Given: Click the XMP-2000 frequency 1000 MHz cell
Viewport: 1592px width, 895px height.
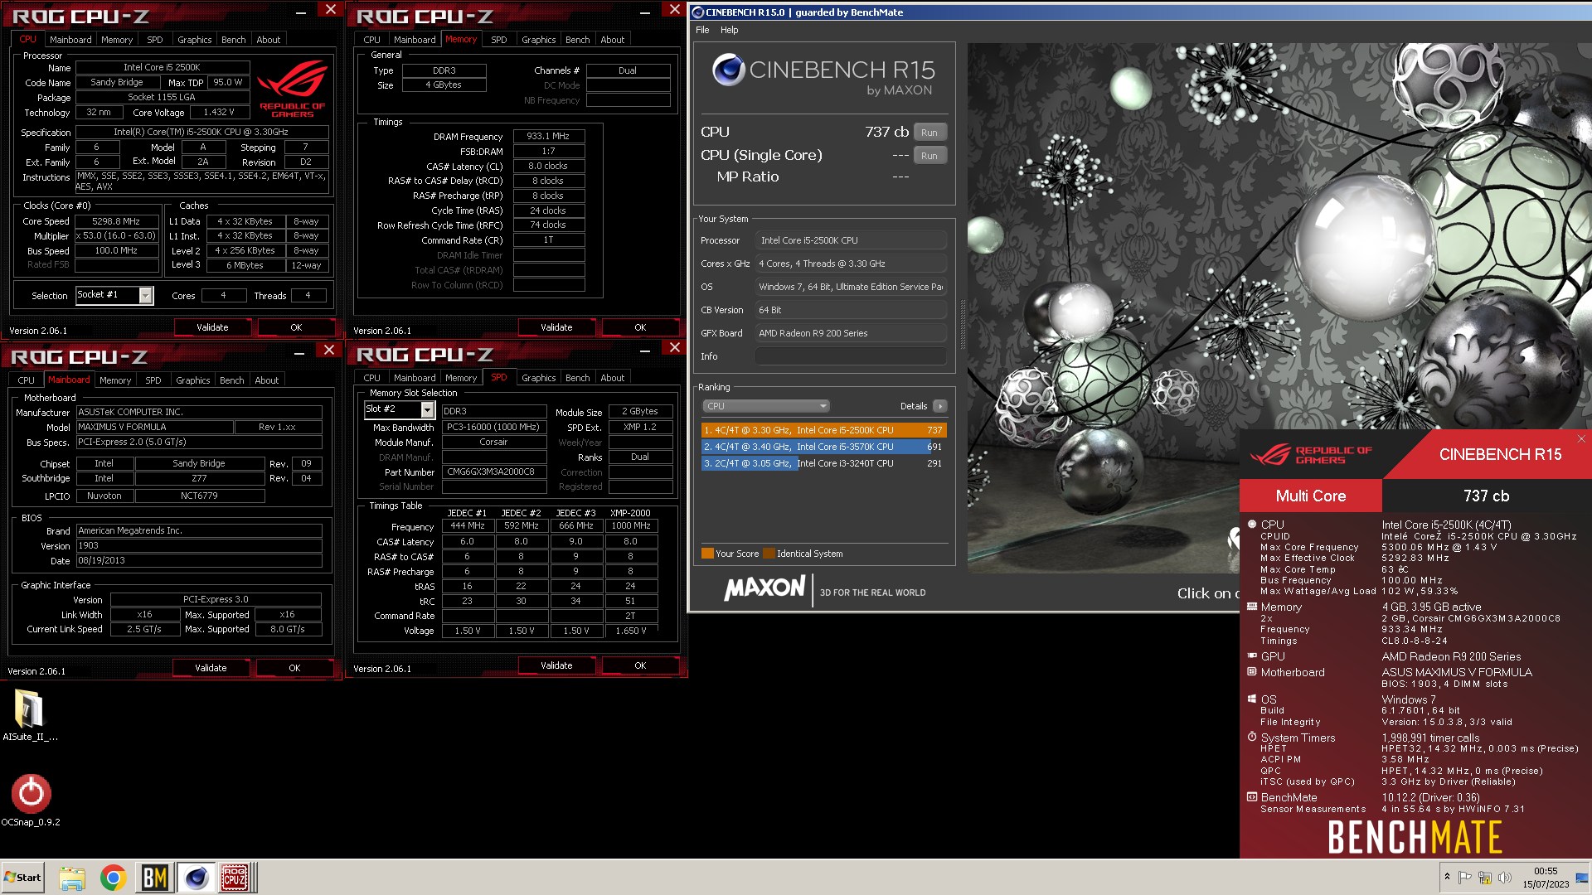Looking at the screenshot, I should pyautogui.click(x=630, y=525).
